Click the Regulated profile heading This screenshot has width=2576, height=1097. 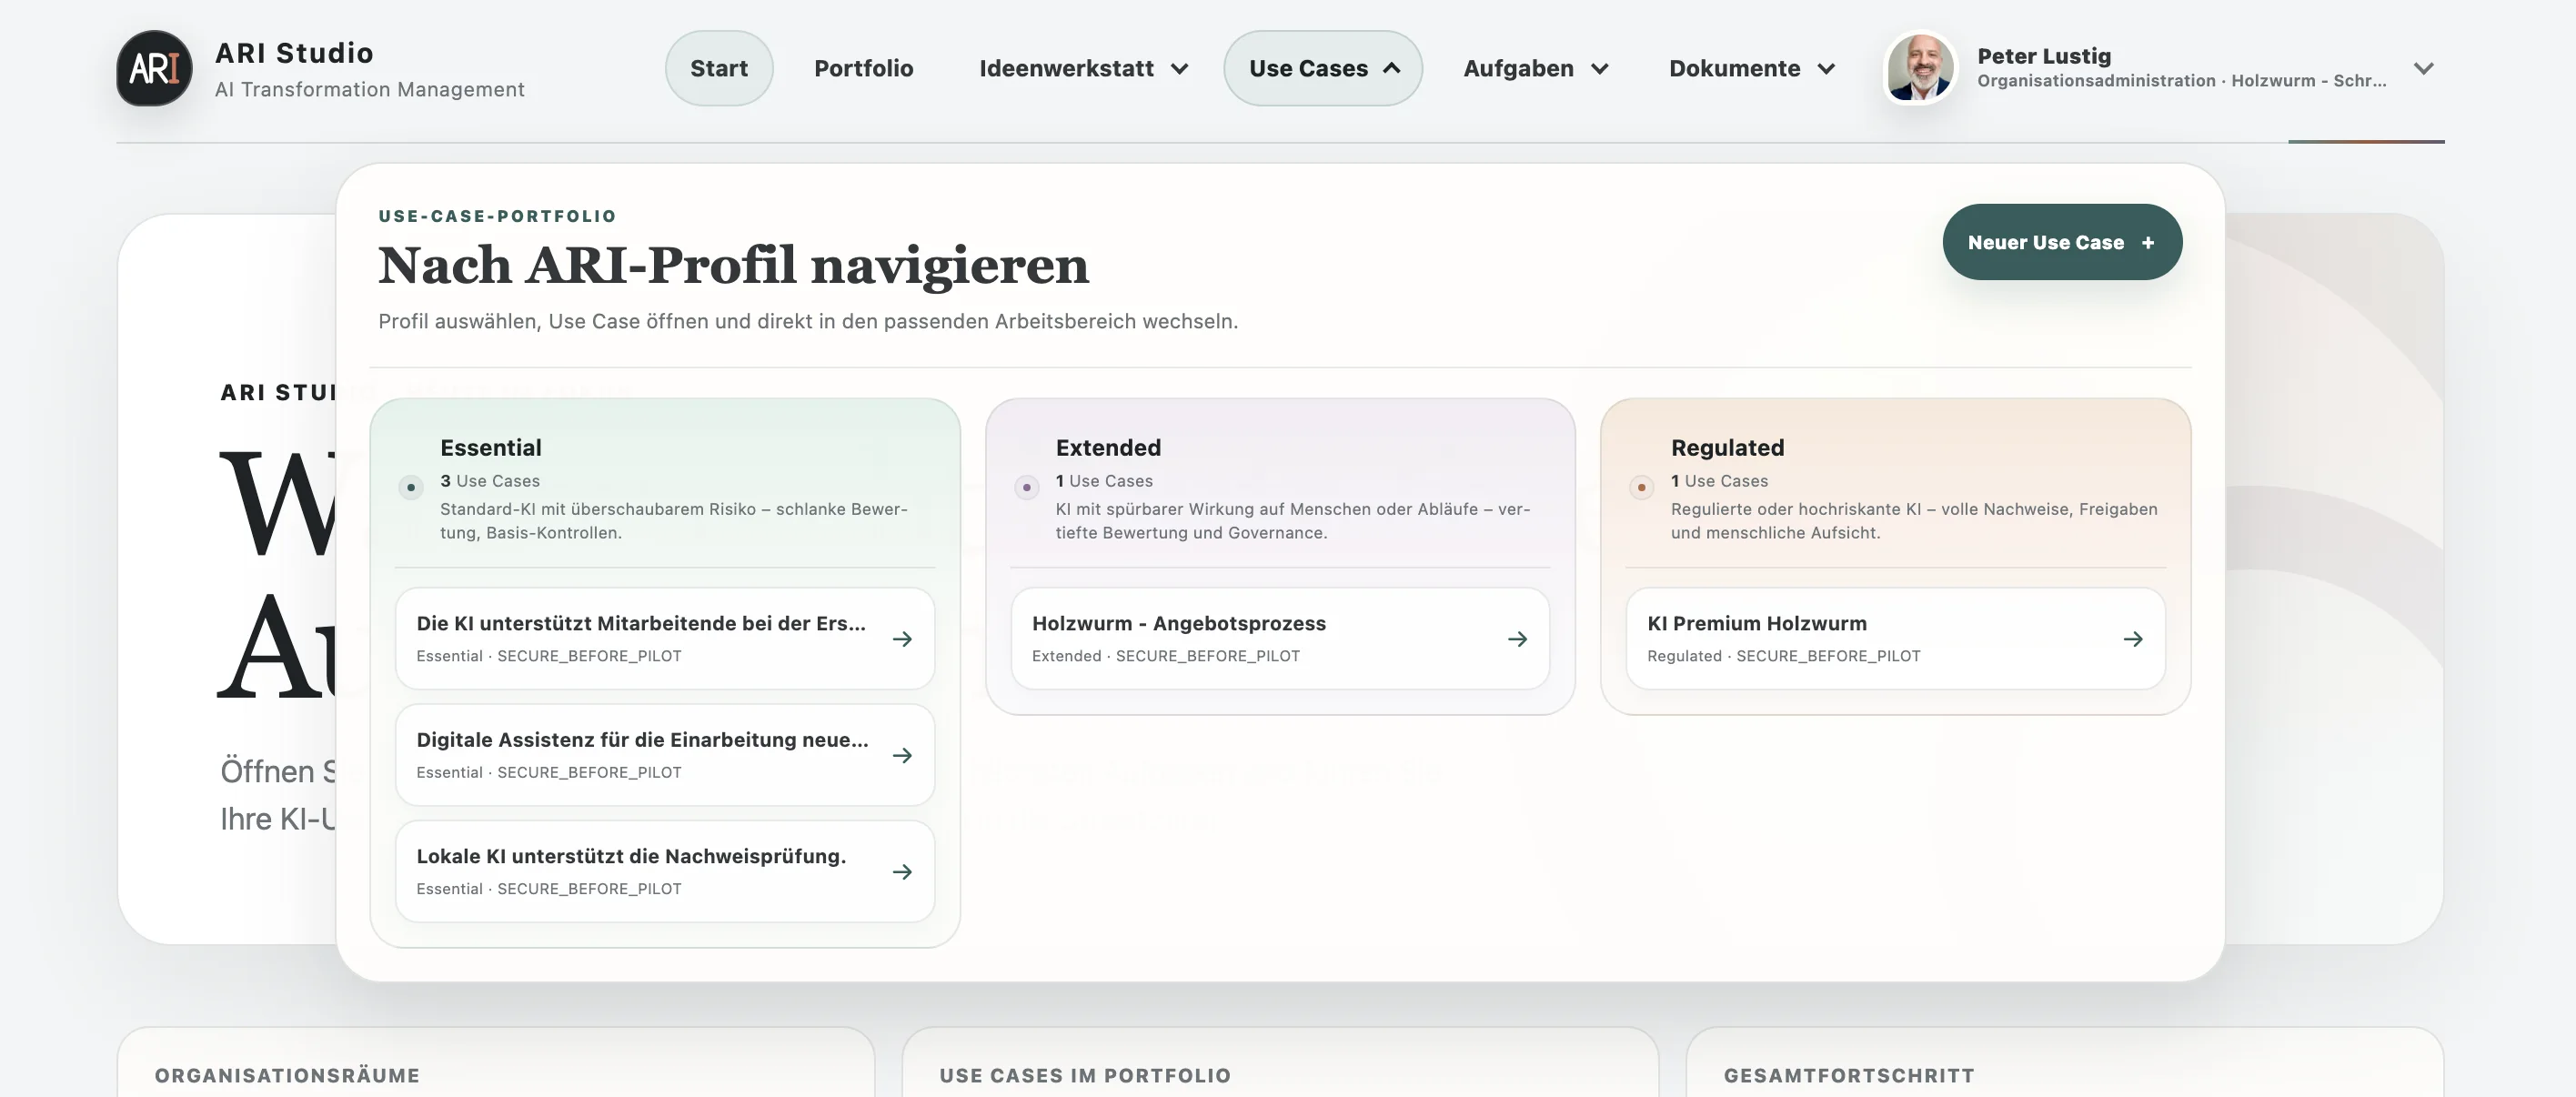[1727, 447]
